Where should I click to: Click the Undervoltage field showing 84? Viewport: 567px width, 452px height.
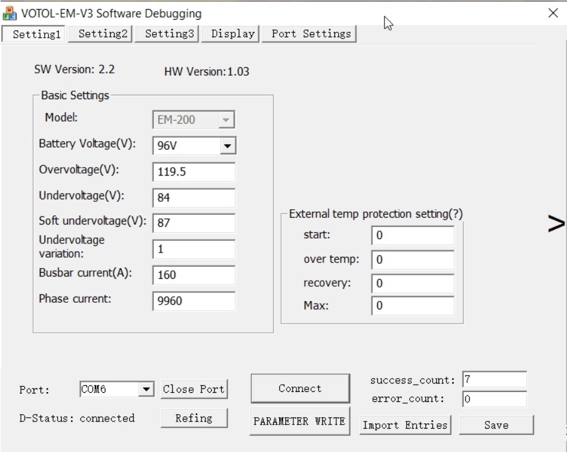coord(194,198)
